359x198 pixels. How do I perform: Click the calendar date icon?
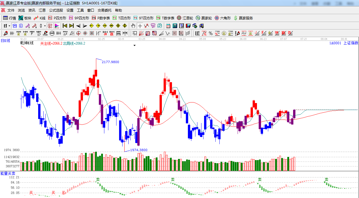click(168, 26)
